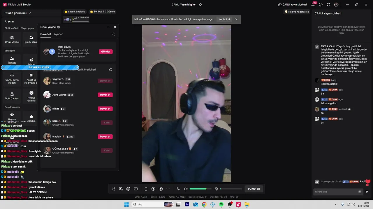Open After Effects from the taskbar
Screen dimensions: 373x209
187,204
